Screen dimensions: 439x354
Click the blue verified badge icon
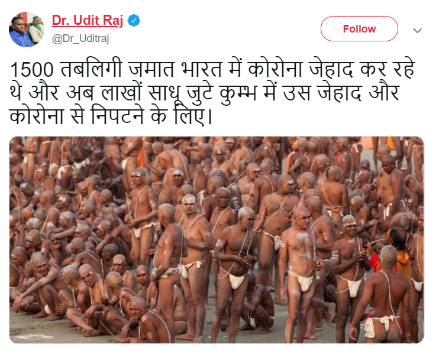134,21
